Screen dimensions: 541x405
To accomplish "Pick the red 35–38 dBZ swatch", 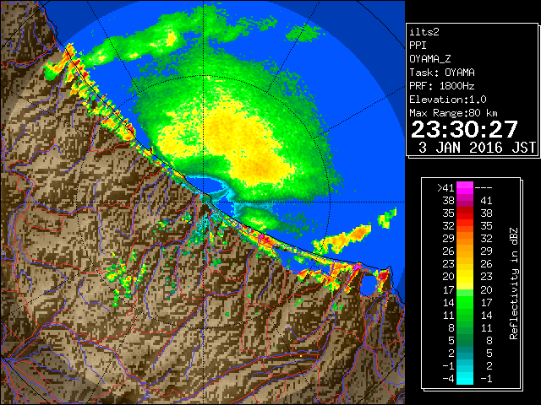I will [x=465, y=213].
